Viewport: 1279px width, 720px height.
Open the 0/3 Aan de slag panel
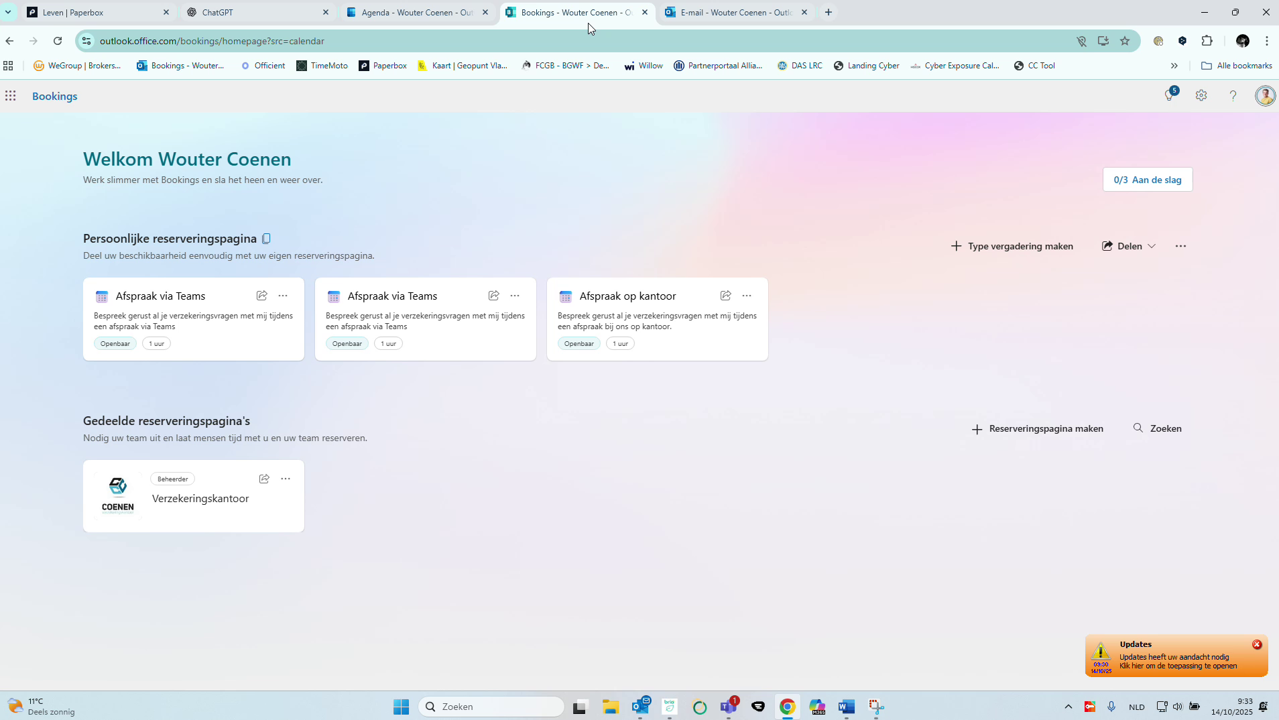tap(1146, 180)
